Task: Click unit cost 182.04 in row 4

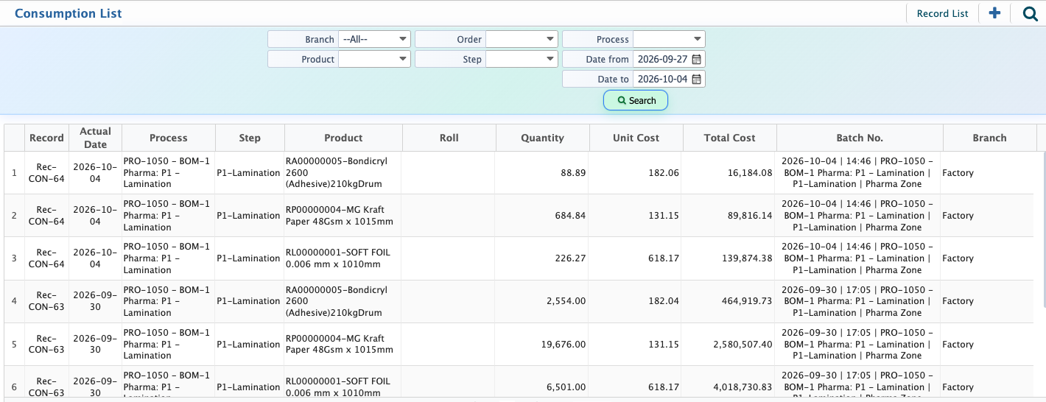Action: point(664,301)
